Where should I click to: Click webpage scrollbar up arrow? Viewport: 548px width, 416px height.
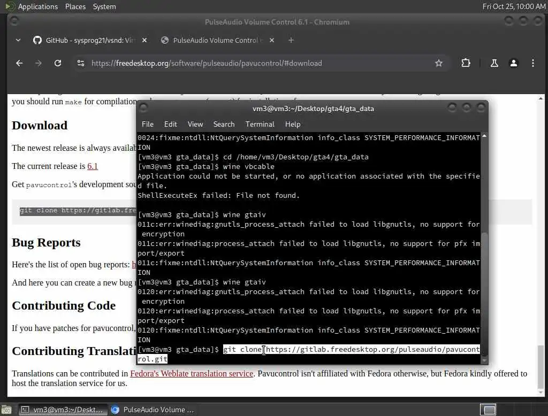coord(541,99)
